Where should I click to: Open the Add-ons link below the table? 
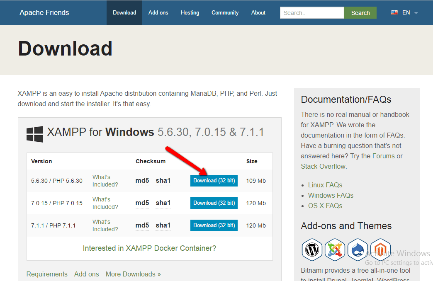(86, 274)
